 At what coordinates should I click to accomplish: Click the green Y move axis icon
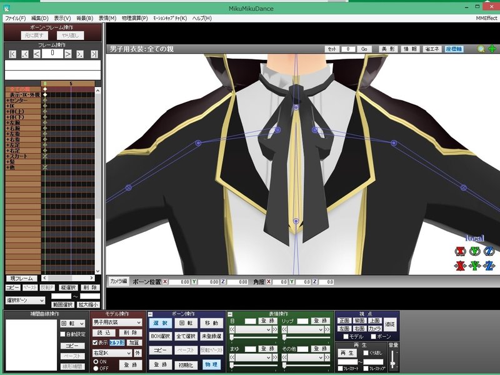pos(475,266)
